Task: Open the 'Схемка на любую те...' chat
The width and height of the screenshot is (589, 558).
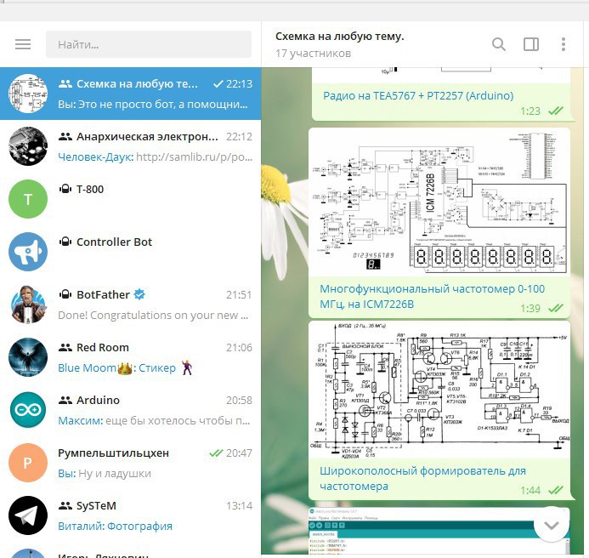Action: 130,94
